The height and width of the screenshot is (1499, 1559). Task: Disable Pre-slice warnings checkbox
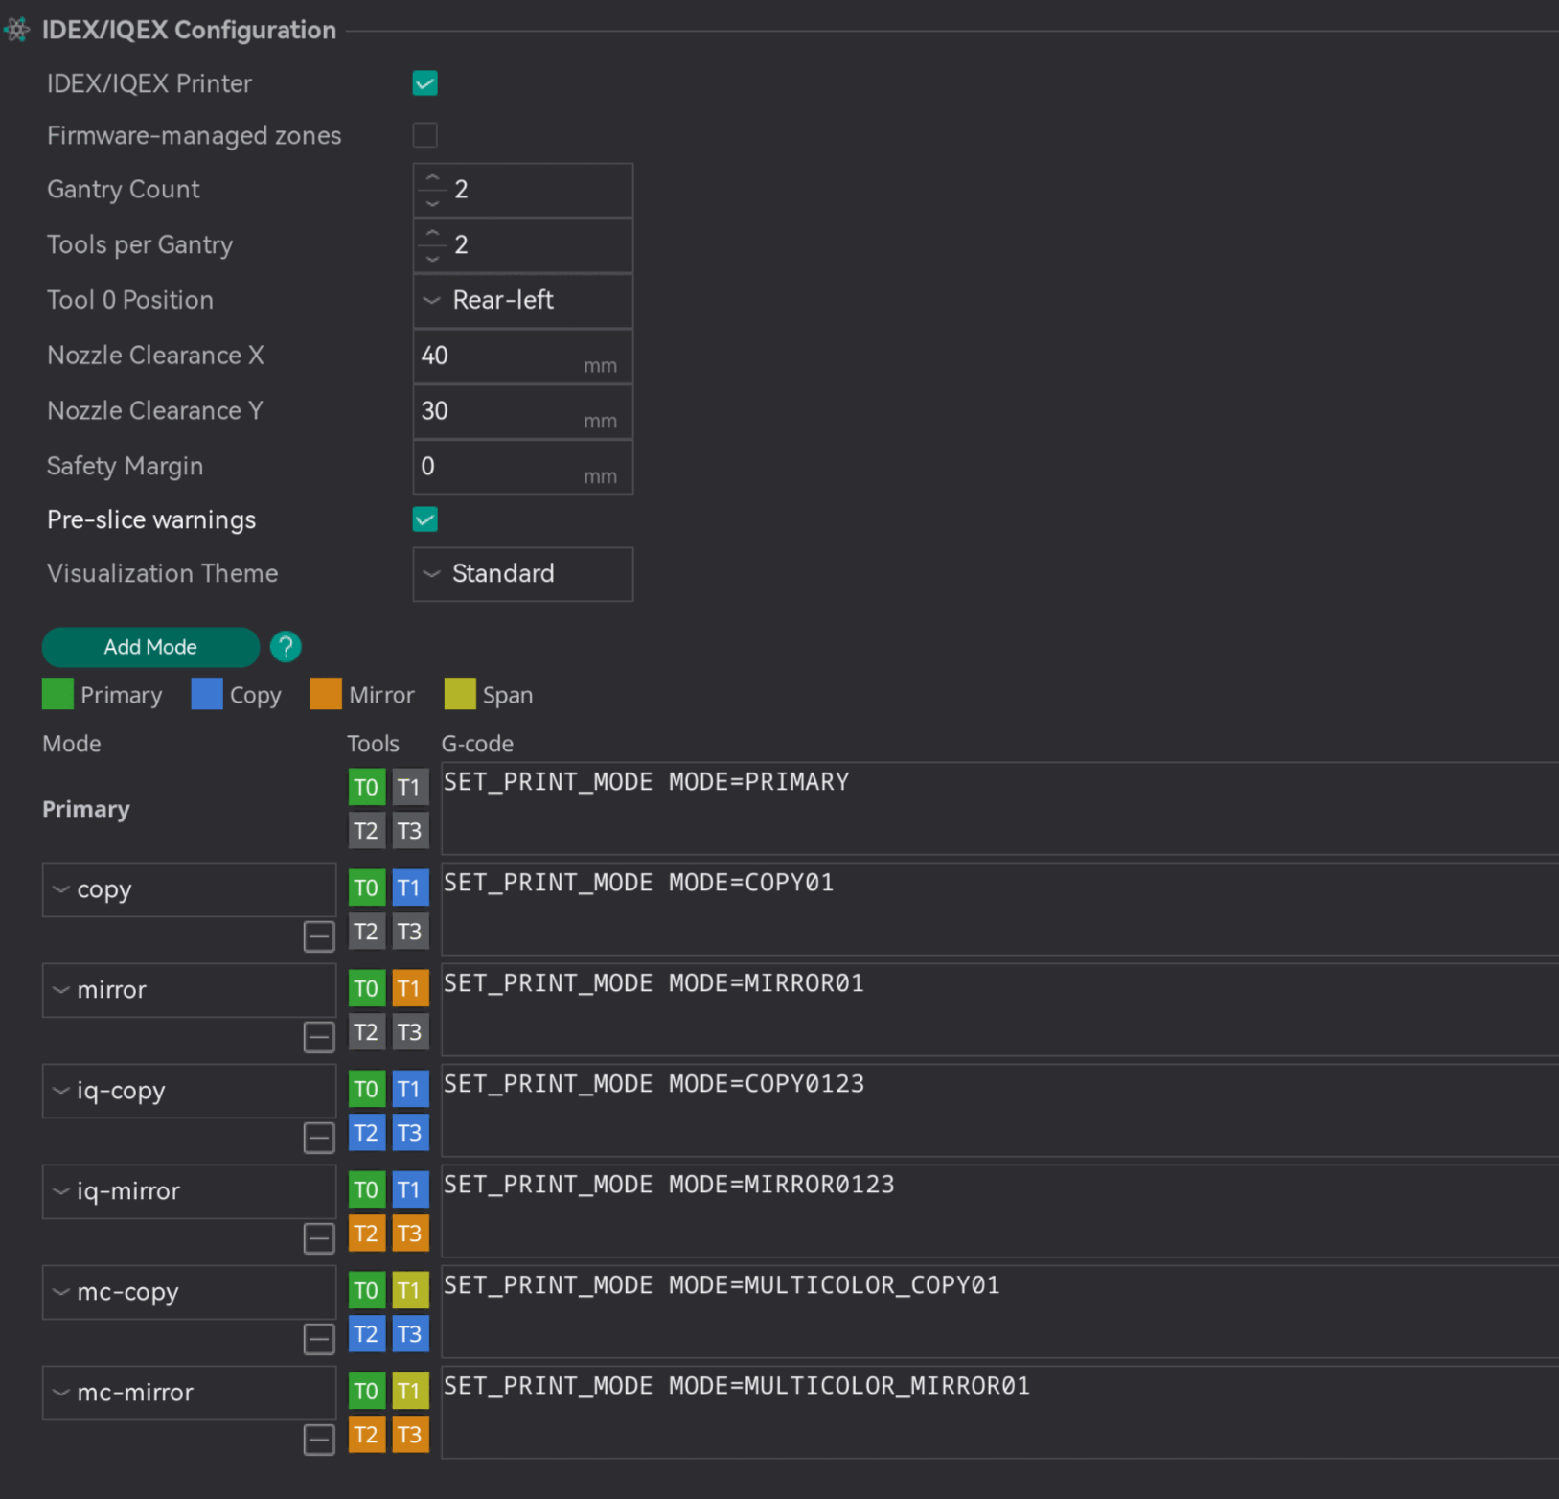[x=425, y=519]
